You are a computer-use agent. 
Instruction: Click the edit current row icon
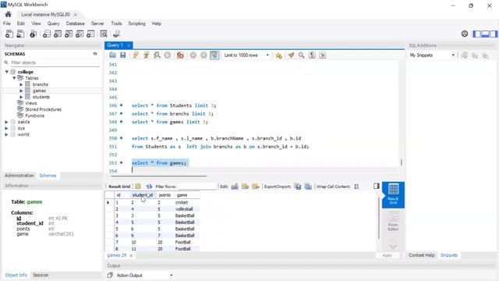coord(235,187)
